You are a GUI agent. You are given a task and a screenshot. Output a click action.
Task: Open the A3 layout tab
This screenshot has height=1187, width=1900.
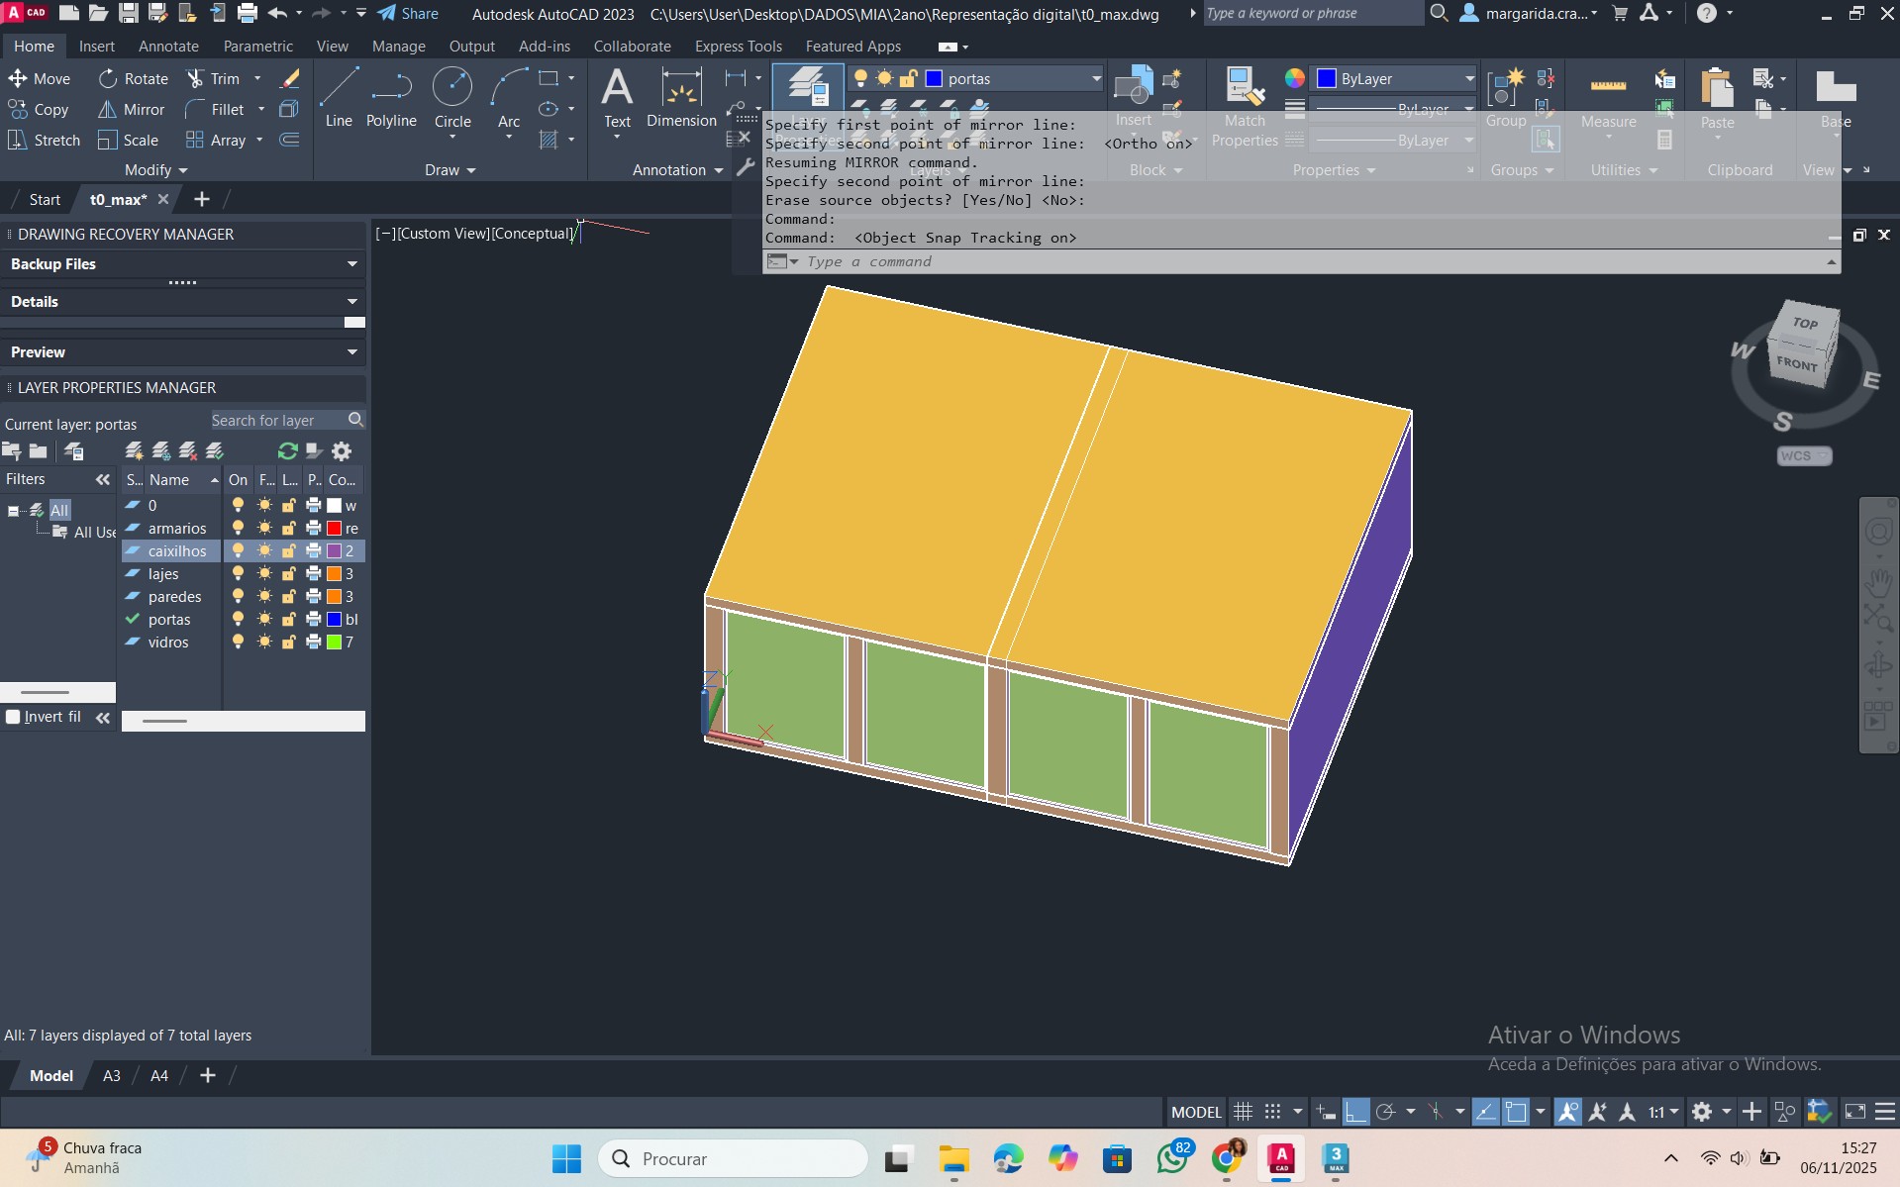click(112, 1076)
